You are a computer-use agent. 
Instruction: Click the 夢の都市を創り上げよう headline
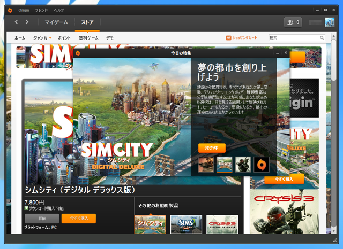232,72
